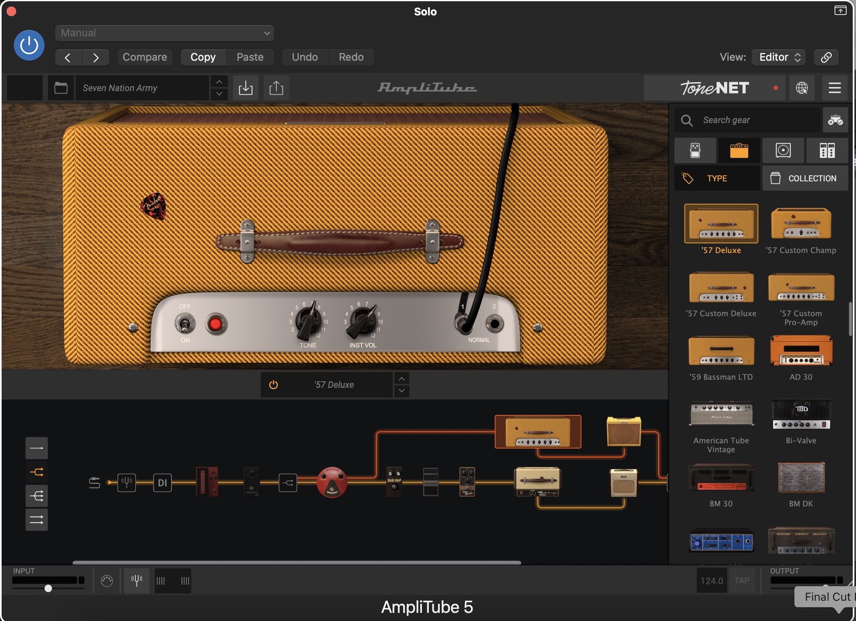The image size is (856, 621).
Task: Open the preset browser folder icon
Action: 61,88
